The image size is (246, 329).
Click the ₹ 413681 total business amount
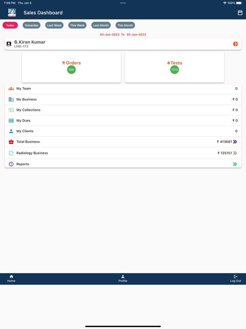click(224, 142)
